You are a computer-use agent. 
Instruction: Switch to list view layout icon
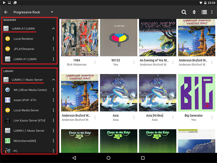(x=204, y=12)
